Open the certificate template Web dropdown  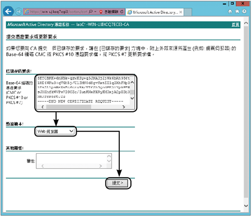(55, 131)
